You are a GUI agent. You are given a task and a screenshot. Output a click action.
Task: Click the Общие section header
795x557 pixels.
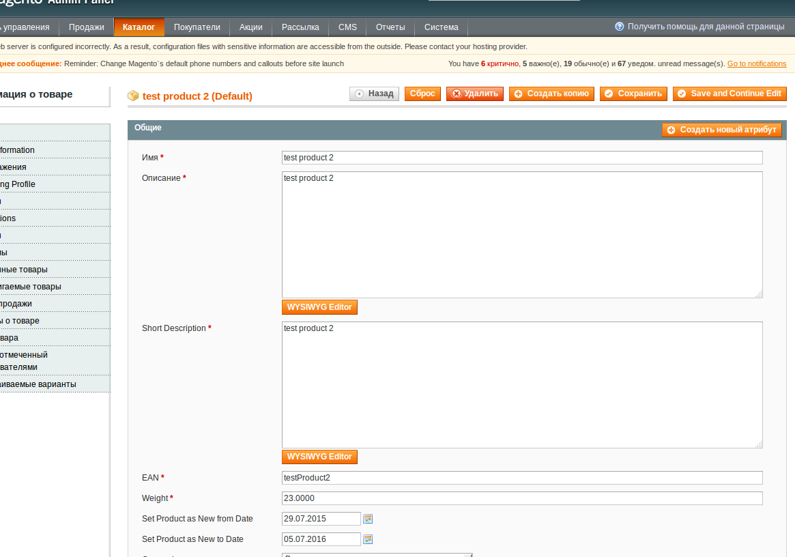(x=147, y=128)
